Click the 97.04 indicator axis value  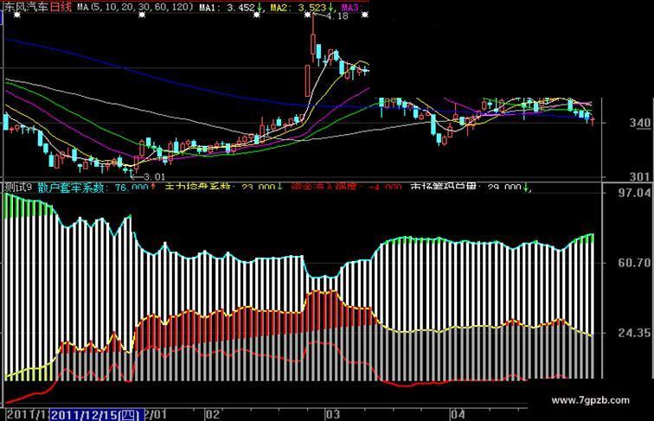tap(634, 193)
